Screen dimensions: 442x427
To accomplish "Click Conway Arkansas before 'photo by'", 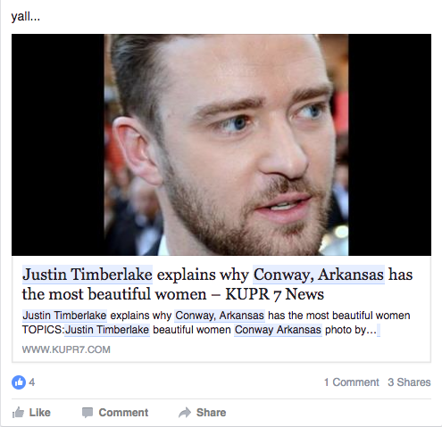I will (278, 330).
